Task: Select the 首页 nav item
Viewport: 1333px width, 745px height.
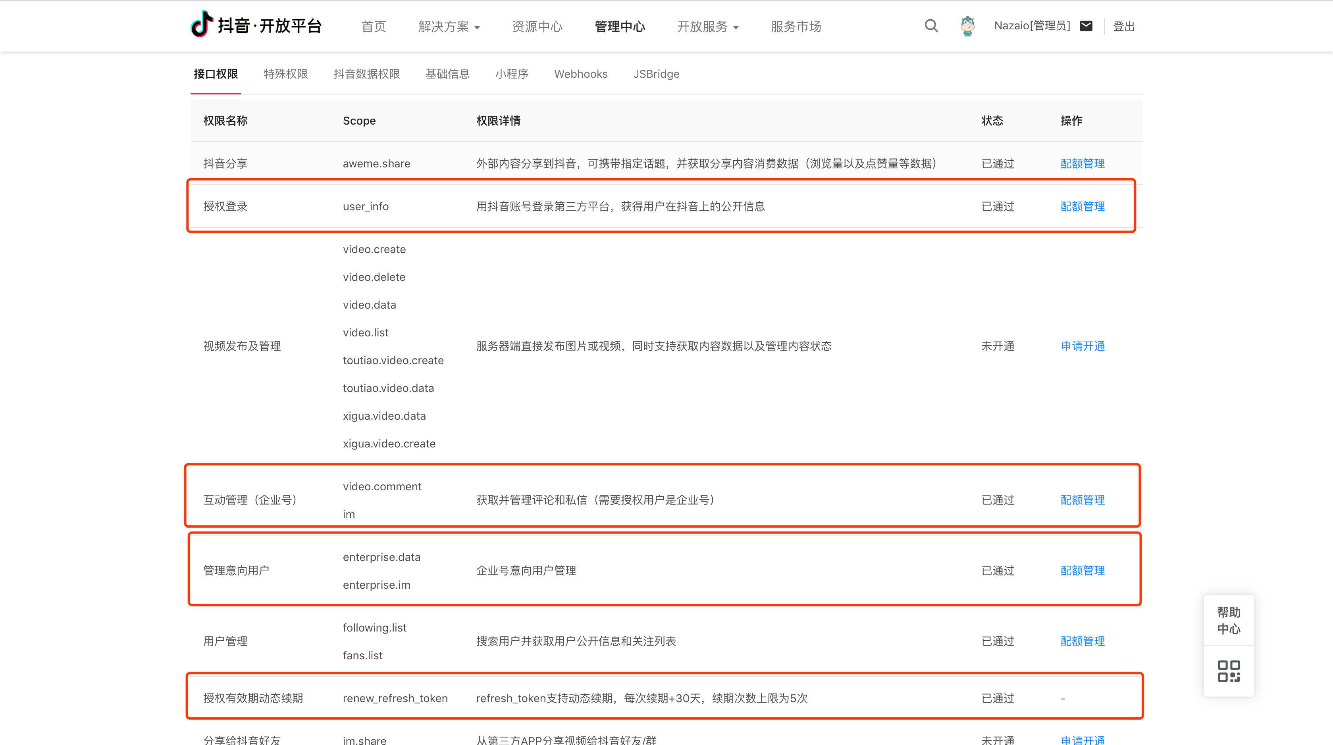Action: [374, 26]
